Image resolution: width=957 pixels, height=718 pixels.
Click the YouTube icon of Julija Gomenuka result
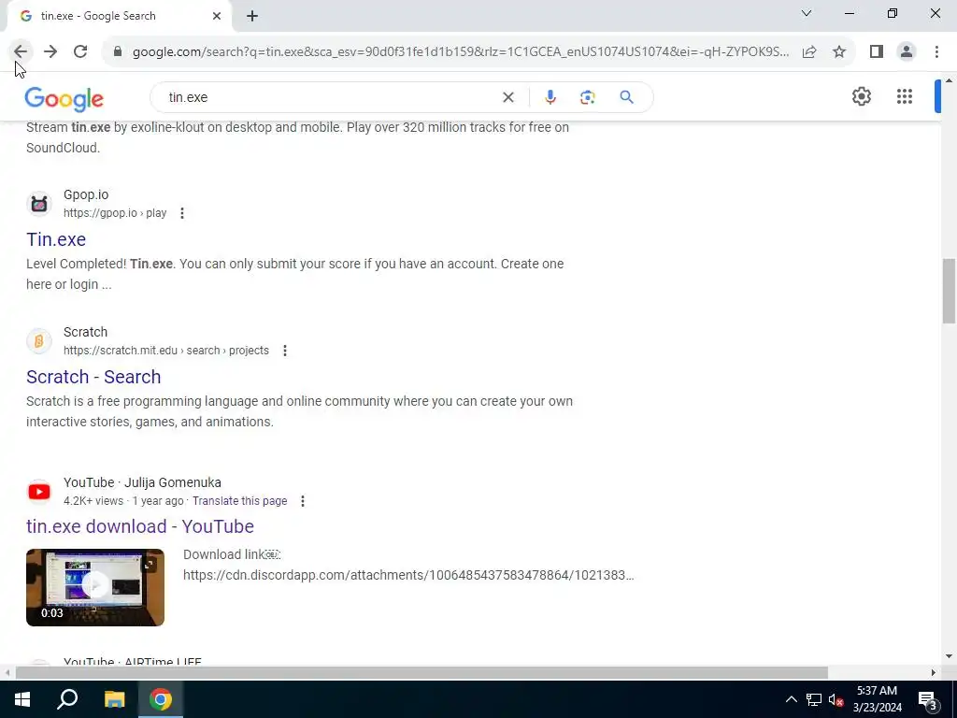[39, 492]
